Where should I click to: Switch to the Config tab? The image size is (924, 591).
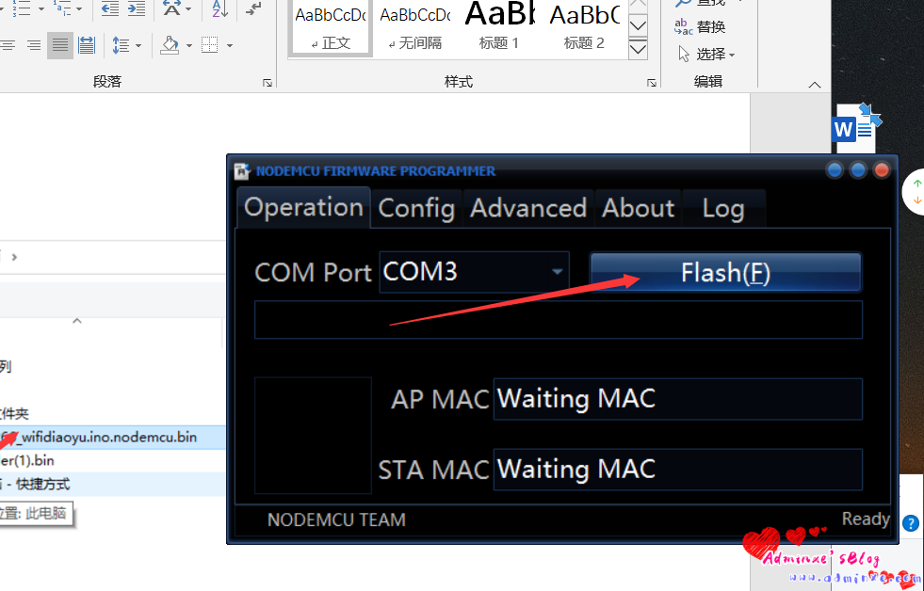416,208
